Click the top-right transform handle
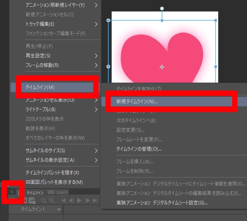 [x=216, y=21]
